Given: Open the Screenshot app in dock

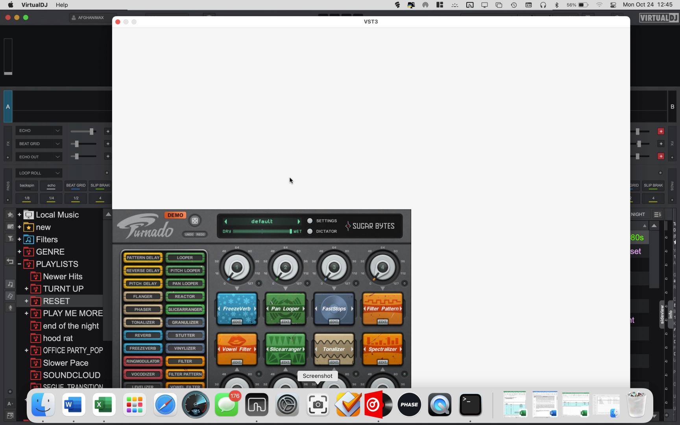Looking at the screenshot, I should pyautogui.click(x=318, y=405).
